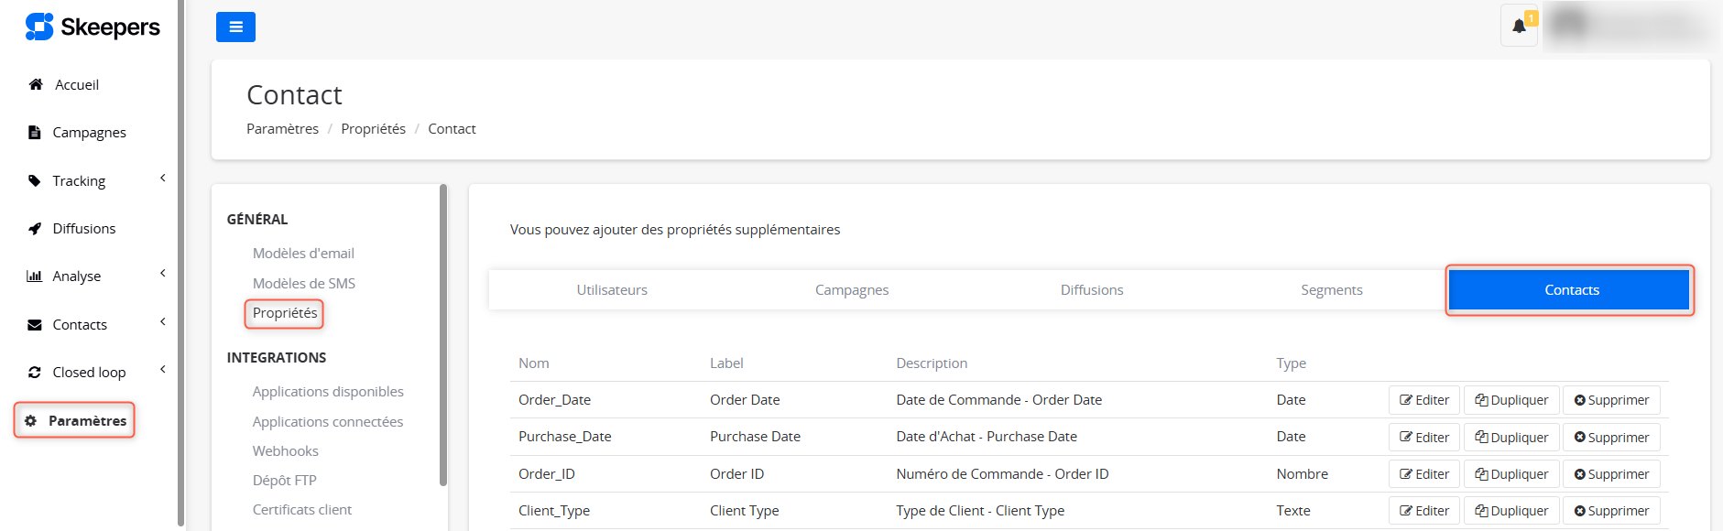Viewport: 1723px width, 531px height.
Task: Click the Client_Type name cell
Action: (x=554, y=511)
